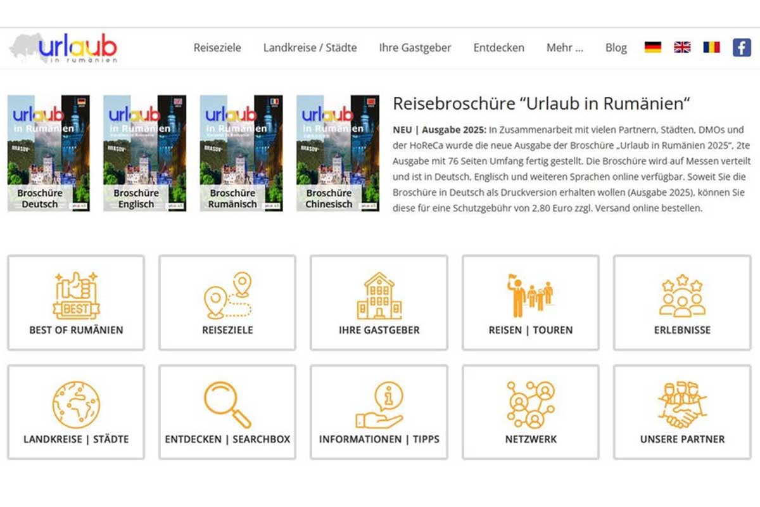Screen dimensions: 760x507
Task: Click the BEST OF RUMÄNIEN label
Action: point(76,330)
